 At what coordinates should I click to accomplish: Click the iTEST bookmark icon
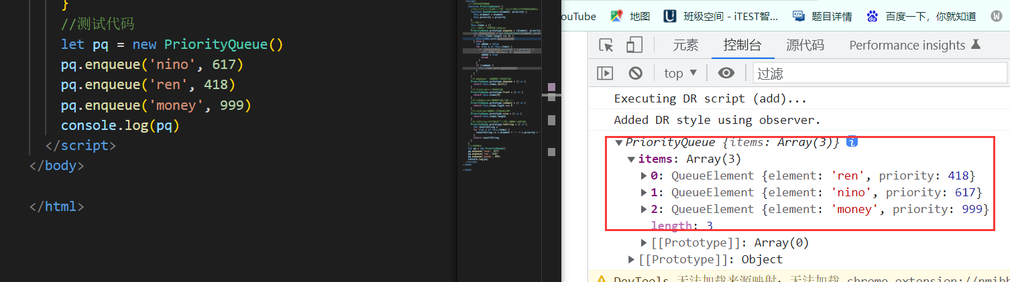coord(669,16)
